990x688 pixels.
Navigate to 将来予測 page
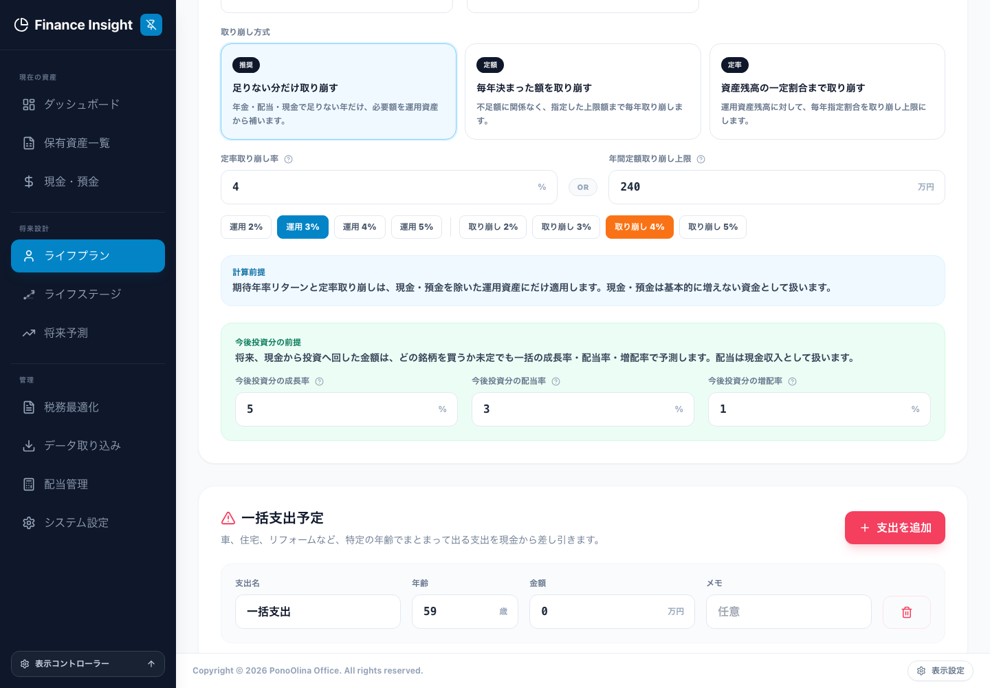[88, 333]
